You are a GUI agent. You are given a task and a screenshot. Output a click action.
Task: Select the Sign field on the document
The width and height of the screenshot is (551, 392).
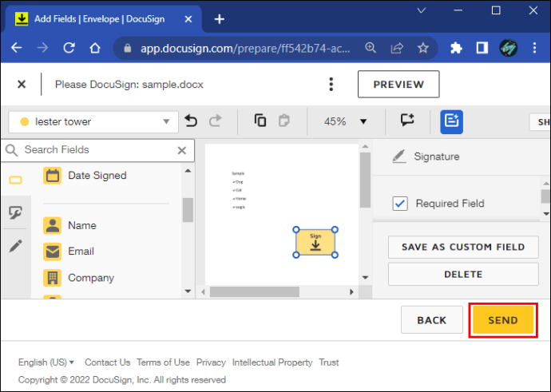click(x=315, y=242)
